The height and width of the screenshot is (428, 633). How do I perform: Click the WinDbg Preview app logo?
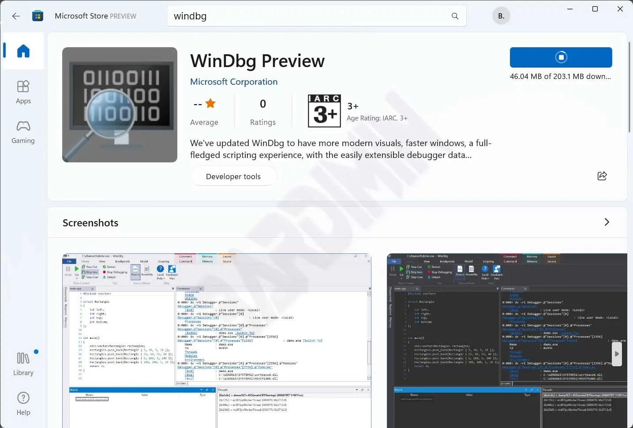point(120,105)
